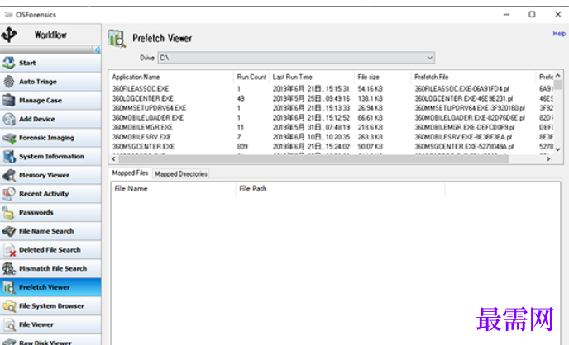
Task: Sort by File size column header
Action: point(382,77)
